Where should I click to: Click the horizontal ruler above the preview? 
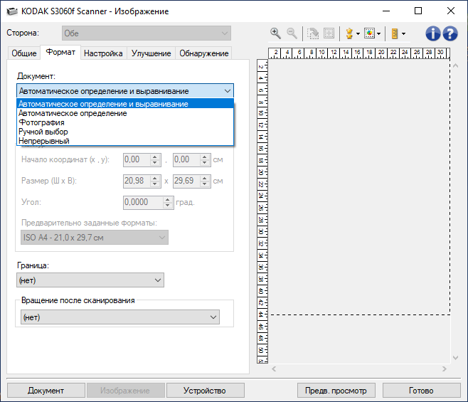click(359, 53)
